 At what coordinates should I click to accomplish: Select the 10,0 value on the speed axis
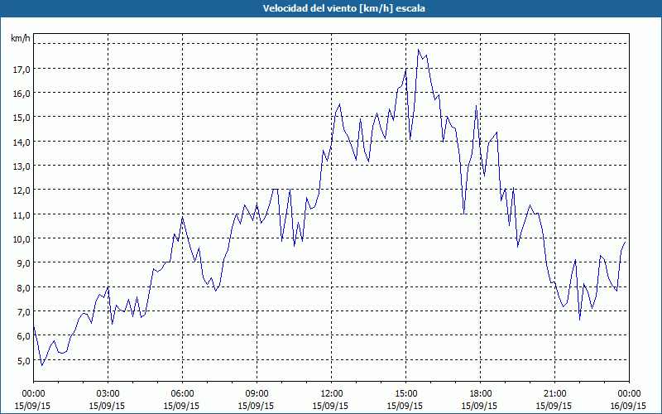click(x=22, y=239)
